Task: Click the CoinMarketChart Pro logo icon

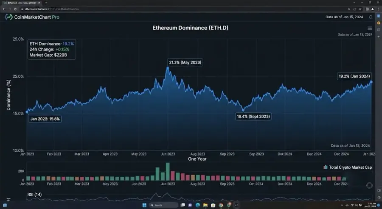Action: pyautogui.click(x=9, y=17)
